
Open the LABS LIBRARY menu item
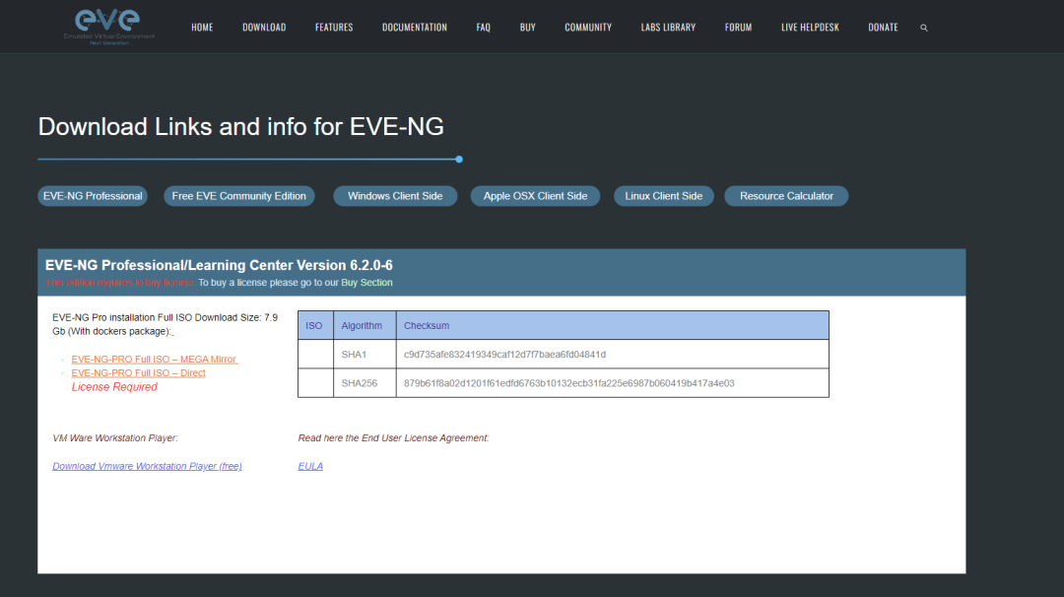(668, 28)
